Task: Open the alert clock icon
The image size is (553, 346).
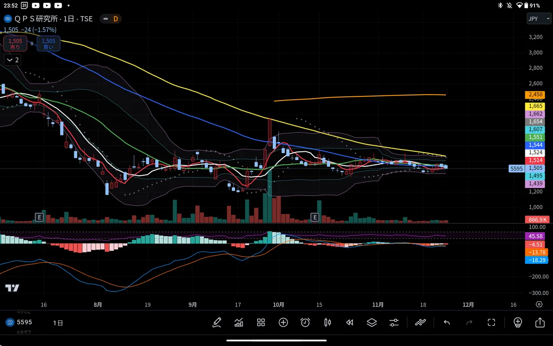Action: pyautogui.click(x=305, y=322)
